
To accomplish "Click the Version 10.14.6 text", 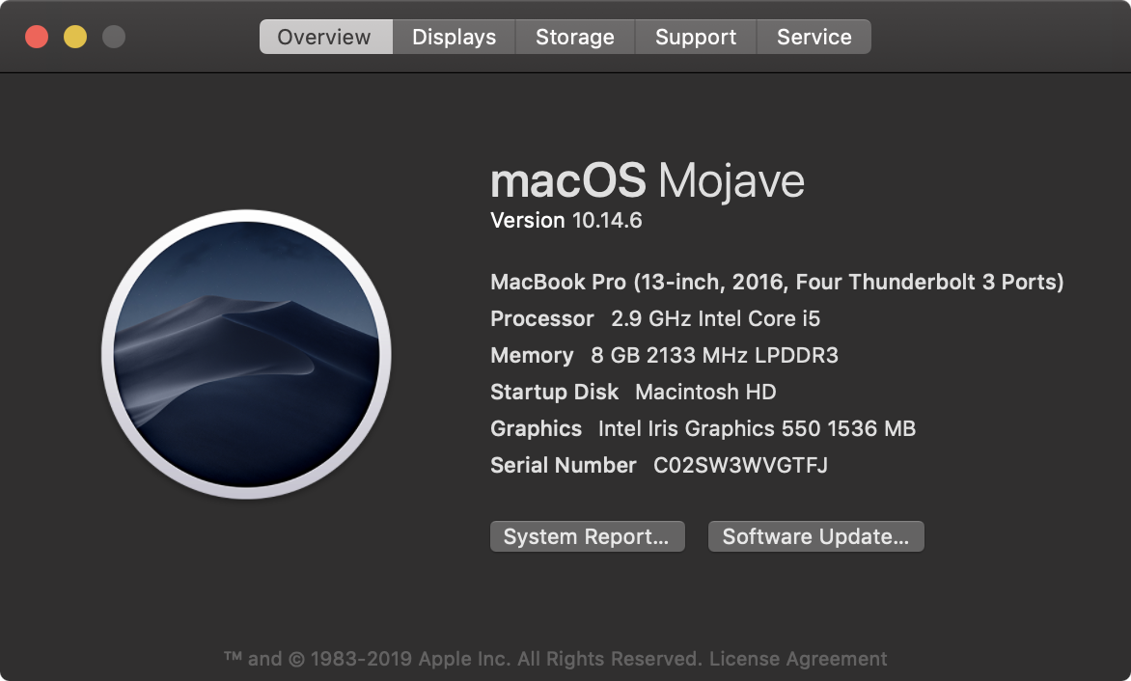I will [566, 220].
